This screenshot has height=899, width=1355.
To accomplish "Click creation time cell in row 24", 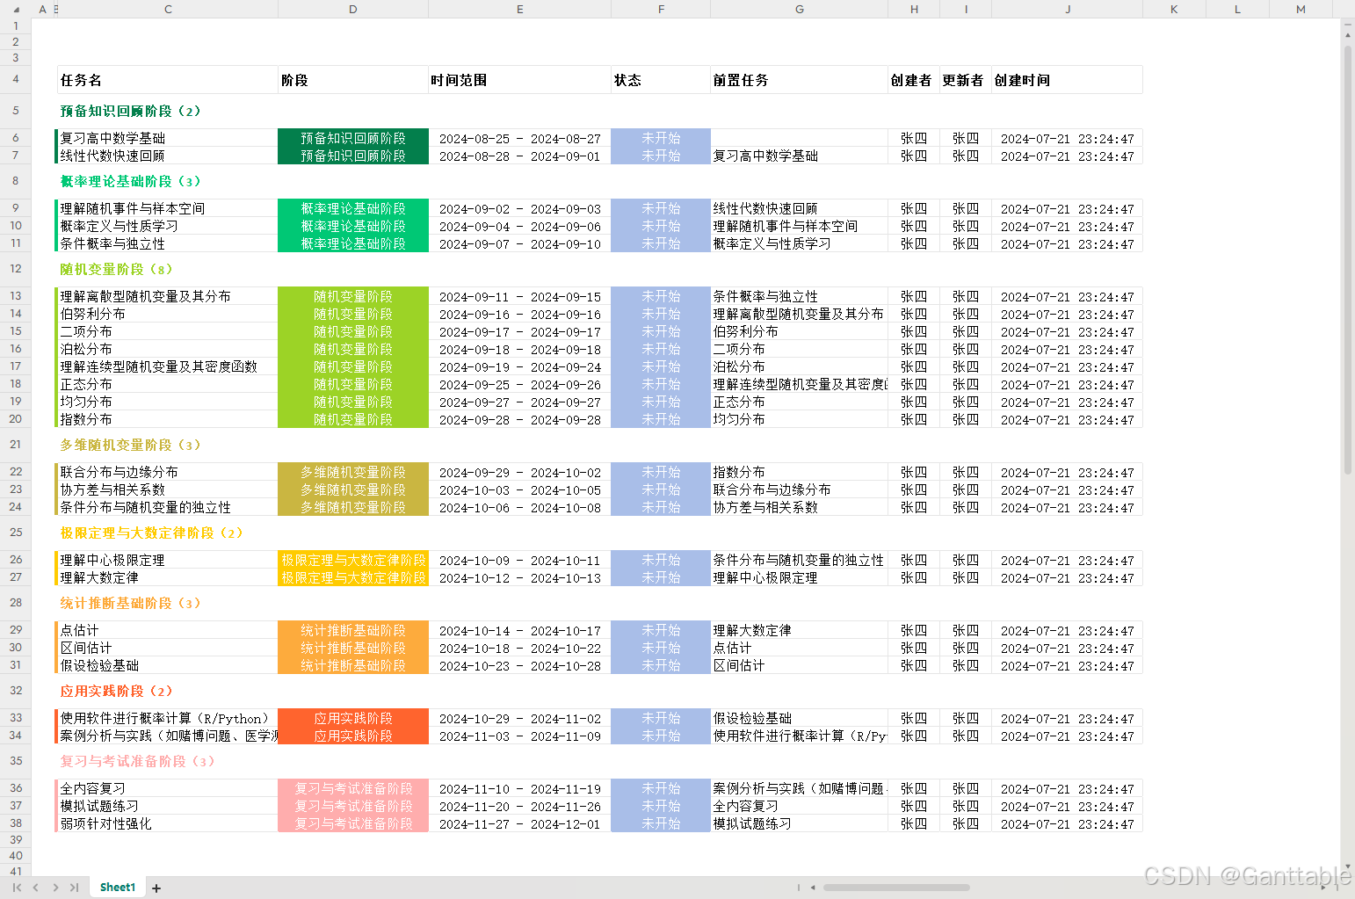I will click(1068, 507).
